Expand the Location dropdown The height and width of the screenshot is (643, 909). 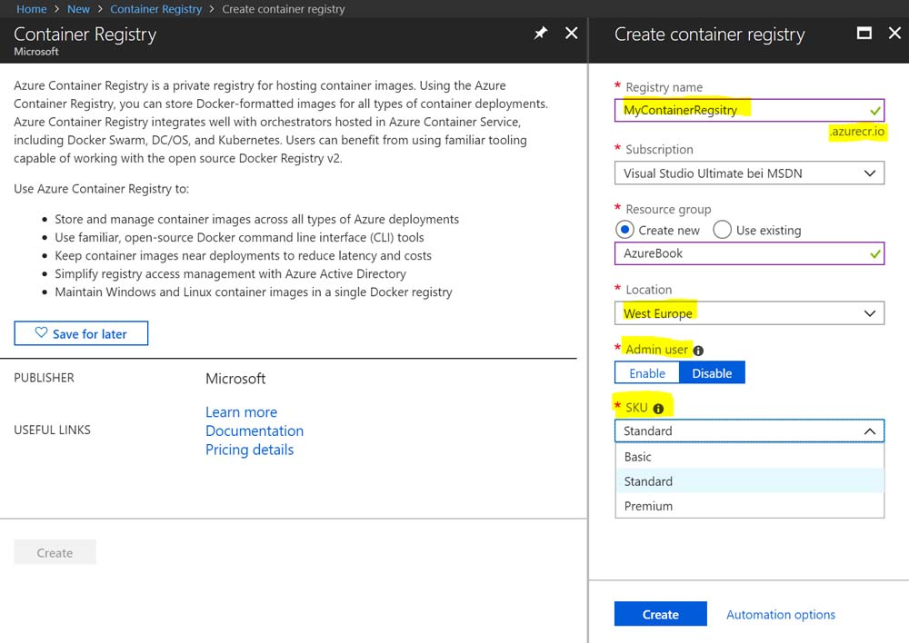(749, 313)
